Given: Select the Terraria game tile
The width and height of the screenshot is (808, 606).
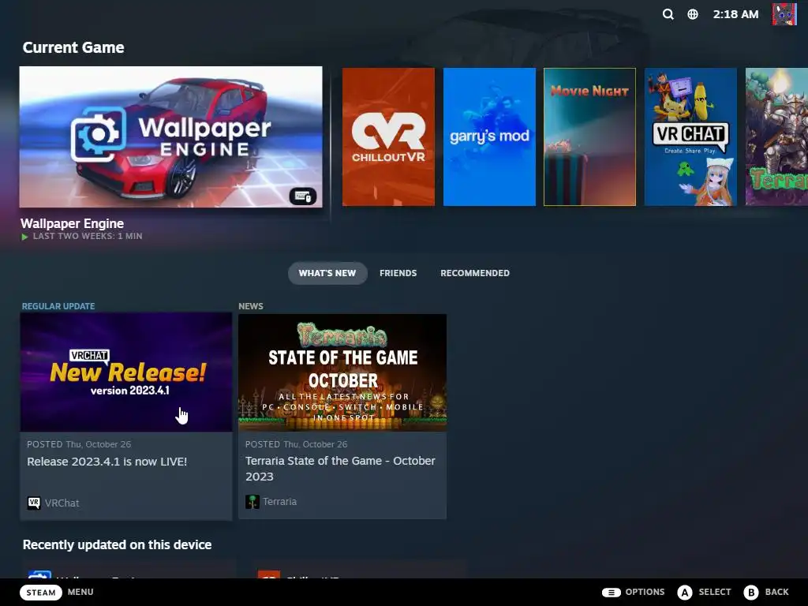Looking at the screenshot, I should [776, 137].
